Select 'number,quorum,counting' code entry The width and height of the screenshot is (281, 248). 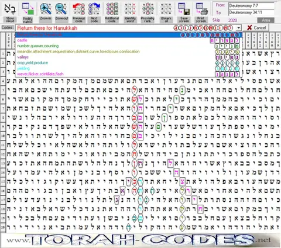point(129,46)
